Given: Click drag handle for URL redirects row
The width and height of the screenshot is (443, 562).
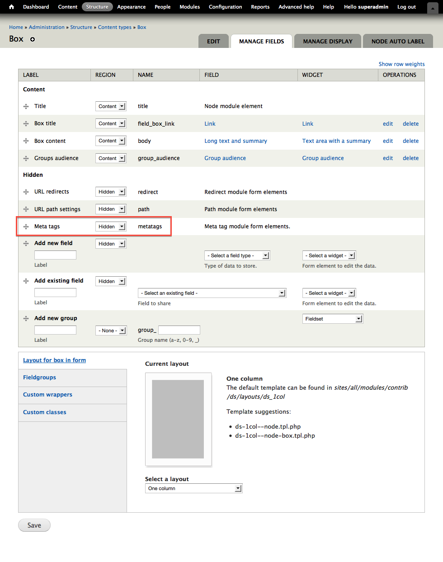Looking at the screenshot, I should tap(26, 192).
